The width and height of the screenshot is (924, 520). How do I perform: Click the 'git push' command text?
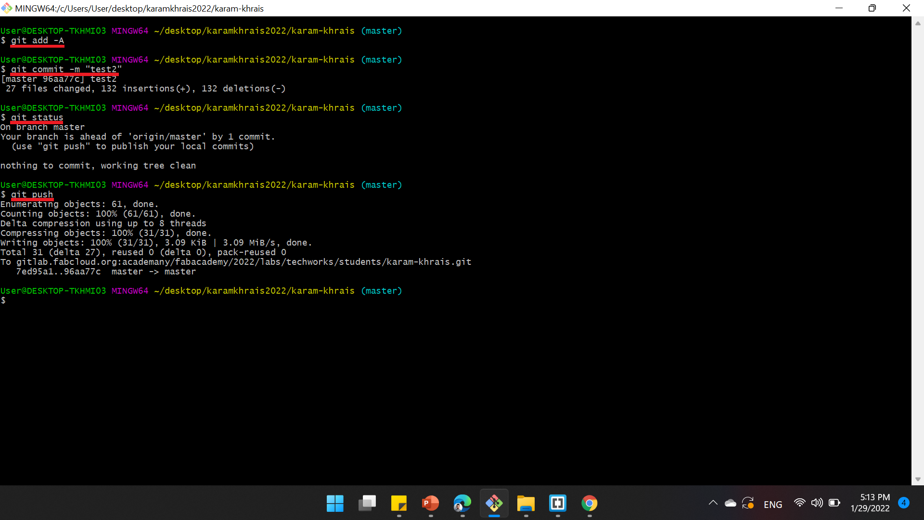pyautogui.click(x=32, y=195)
